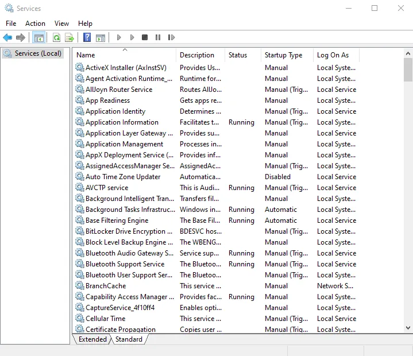The image size is (413, 356).
Task: Click the Restart Service toolbar icon
Action: coord(171,38)
